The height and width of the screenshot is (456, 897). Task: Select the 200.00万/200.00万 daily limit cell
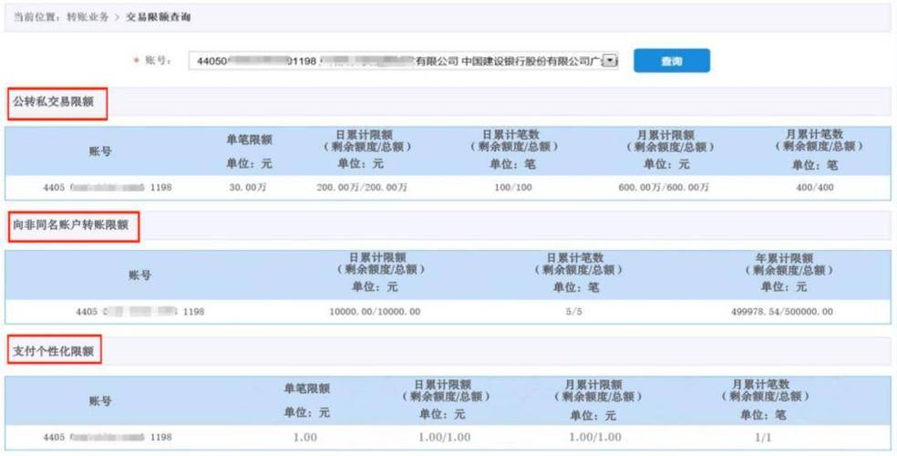[x=362, y=188]
